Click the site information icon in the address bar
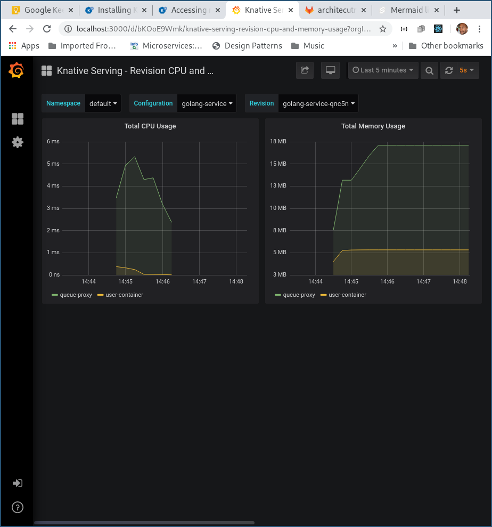 (68, 29)
